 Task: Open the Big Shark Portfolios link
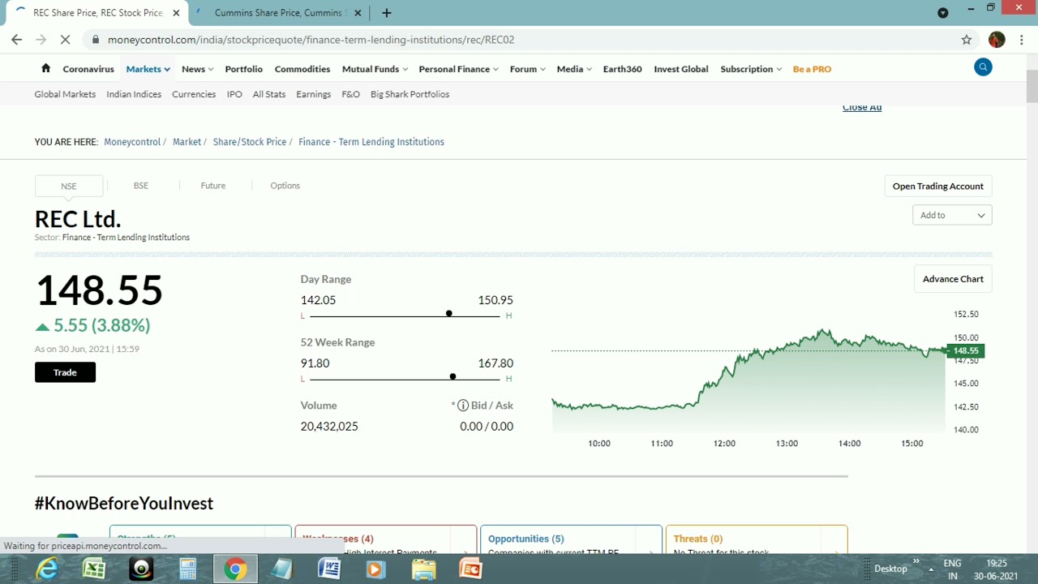pyautogui.click(x=410, y=94)
